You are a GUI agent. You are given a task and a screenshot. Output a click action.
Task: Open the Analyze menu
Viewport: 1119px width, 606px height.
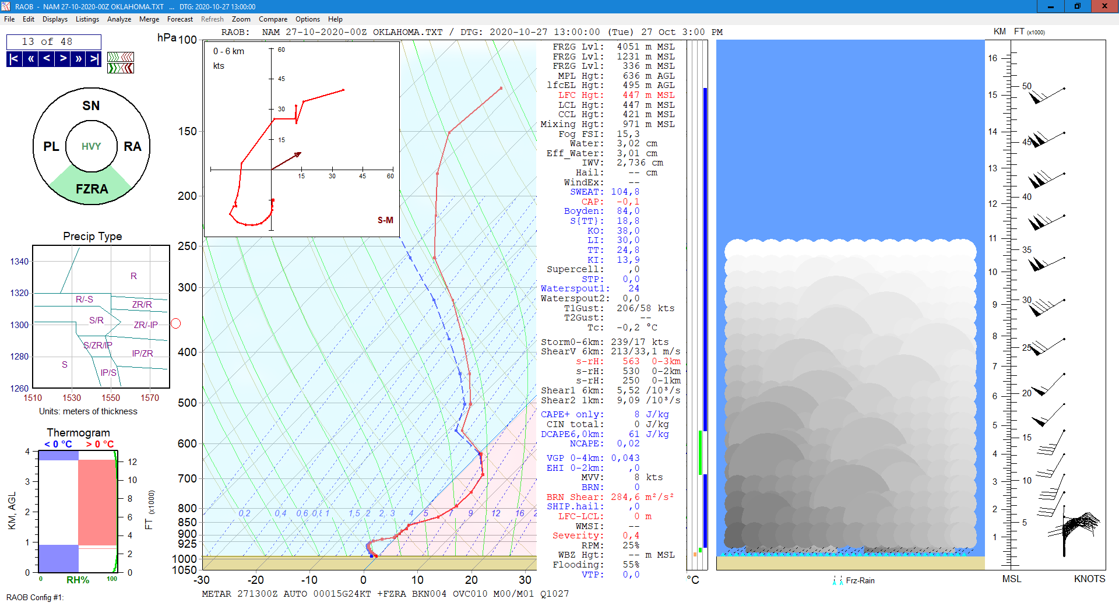click(x=119, y=19)
